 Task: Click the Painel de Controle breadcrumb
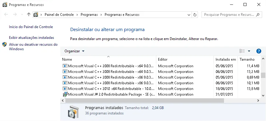[x=59, y=15]
